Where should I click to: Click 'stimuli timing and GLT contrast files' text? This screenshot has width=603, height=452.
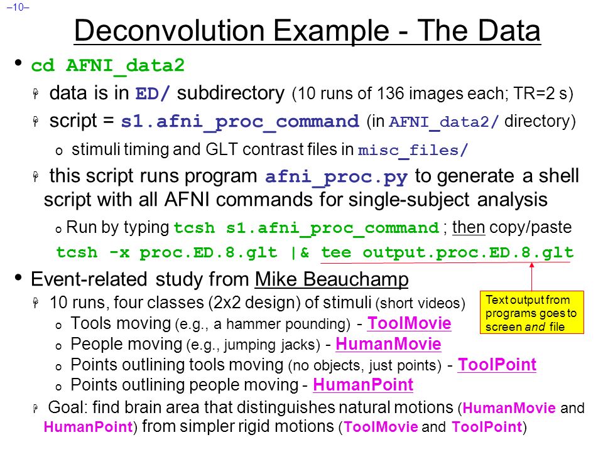point(205,149)
